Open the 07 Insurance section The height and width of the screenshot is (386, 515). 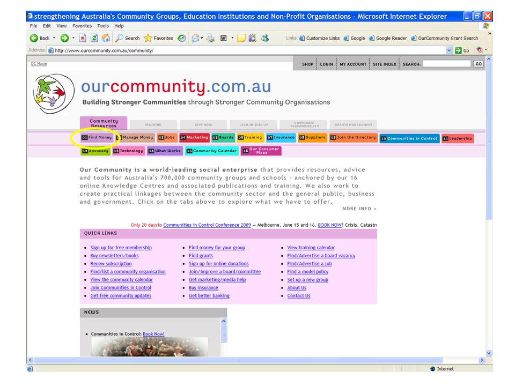[x=281, y=137]
